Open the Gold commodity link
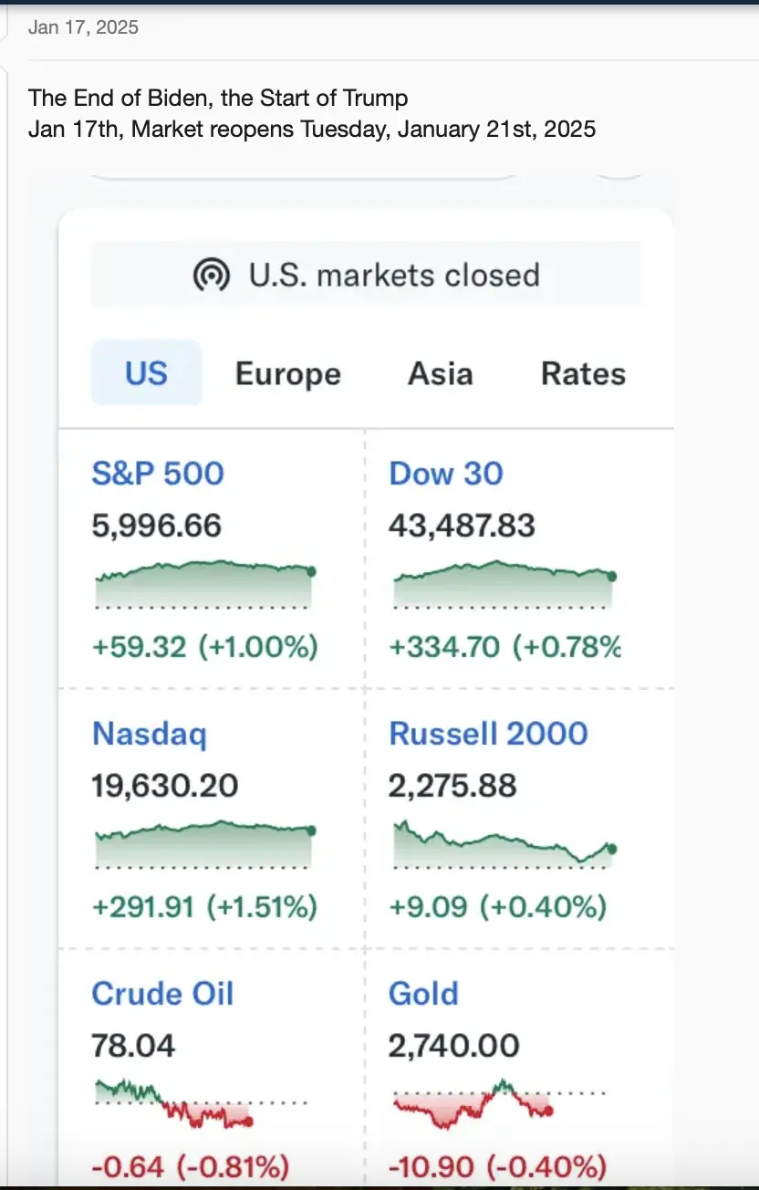759x1190 pixels. point(423,994)
